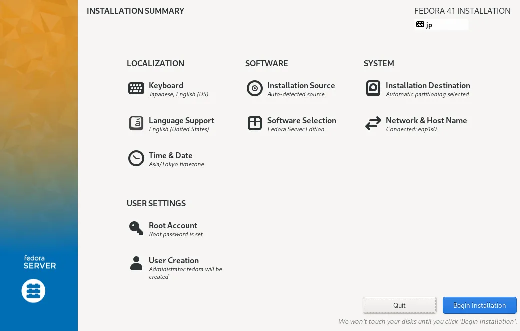Viewport: 520px width, 331px height.
Task: Select the Keyboard spoke icon
Action: 136,88
